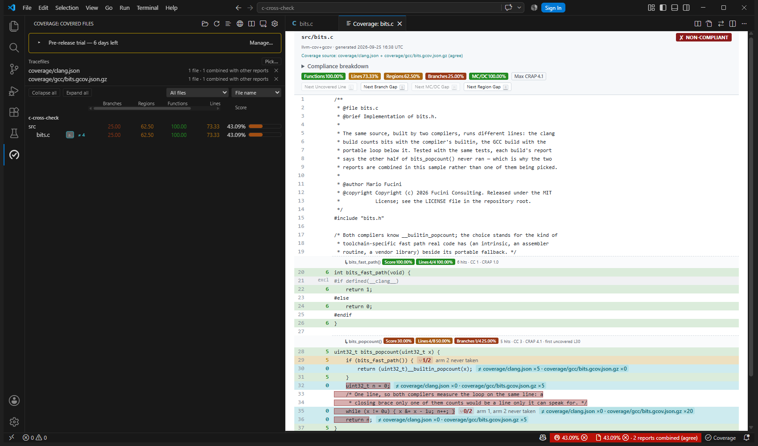Viewport: 758px width, 446px height.
Task: Toggle Coverage status bar item
Action: click(721, 438)
